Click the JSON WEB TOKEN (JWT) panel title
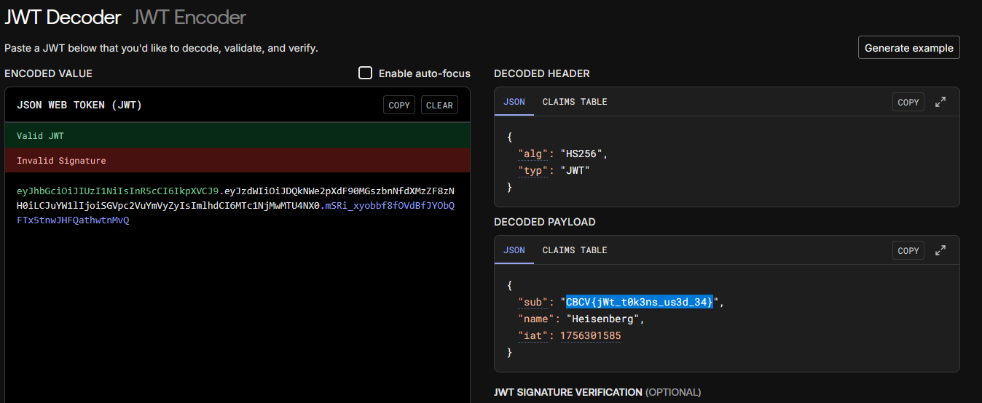The width and height of the screenshot is (982, 403). (x=79, y=105)
